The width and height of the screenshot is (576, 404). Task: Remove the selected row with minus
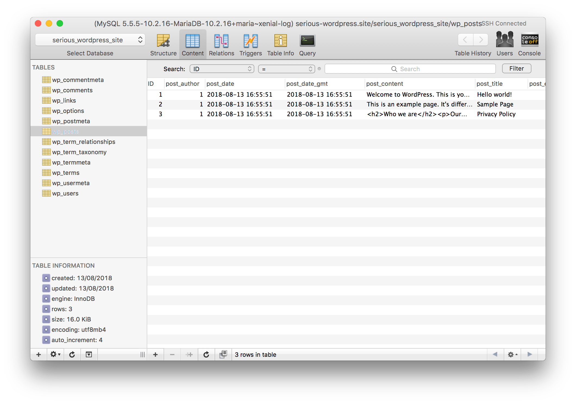[172, 355]
